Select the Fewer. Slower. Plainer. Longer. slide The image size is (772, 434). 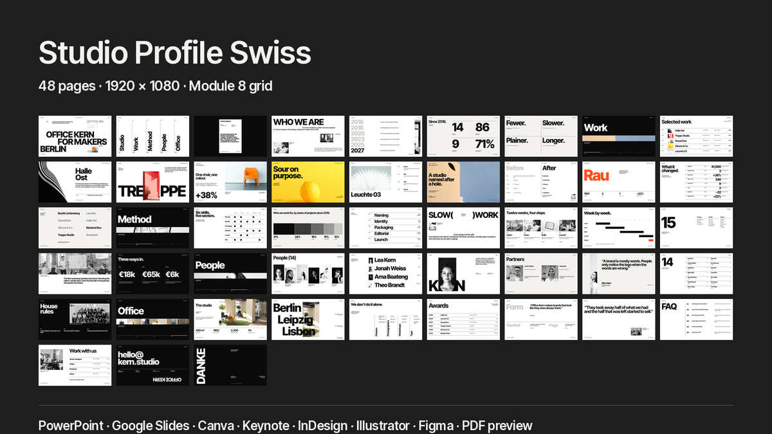541,136
